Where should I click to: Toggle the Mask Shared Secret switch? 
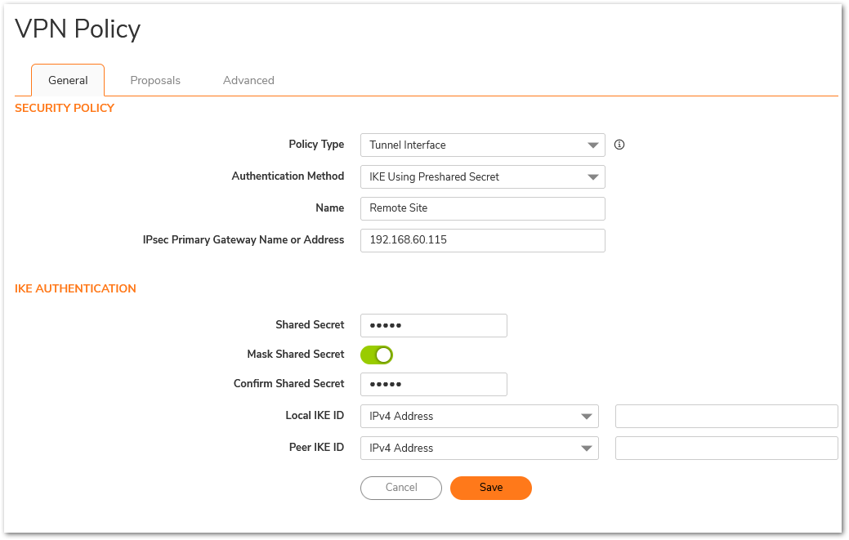(377, 355)
